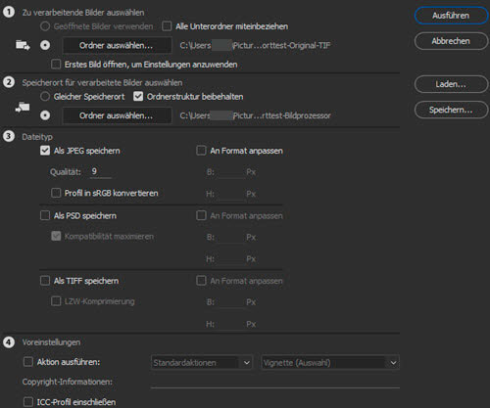Screen dimensions: 490x408
Task: Toggle 'Kompatibilität maximieren' checkbox
Action: 56,236
